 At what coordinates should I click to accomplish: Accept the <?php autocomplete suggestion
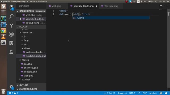pos(111,18)
